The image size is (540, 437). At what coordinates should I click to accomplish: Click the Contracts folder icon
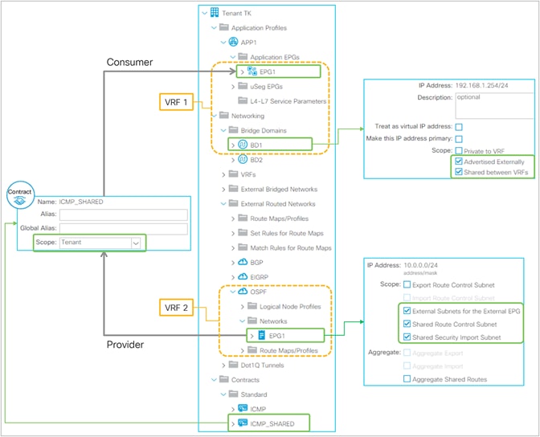point(224,379)
